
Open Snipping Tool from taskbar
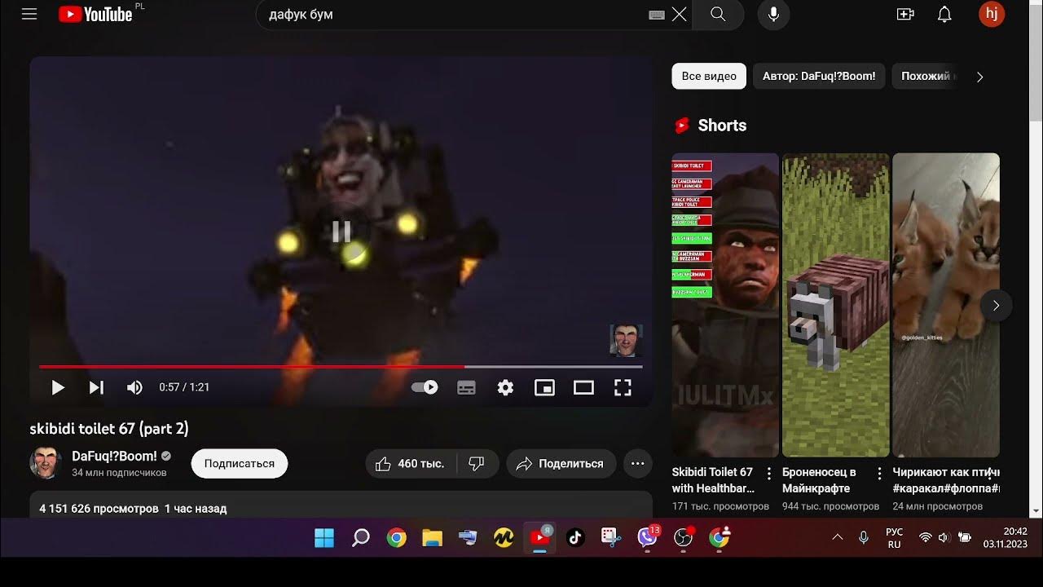pos(611,537)
